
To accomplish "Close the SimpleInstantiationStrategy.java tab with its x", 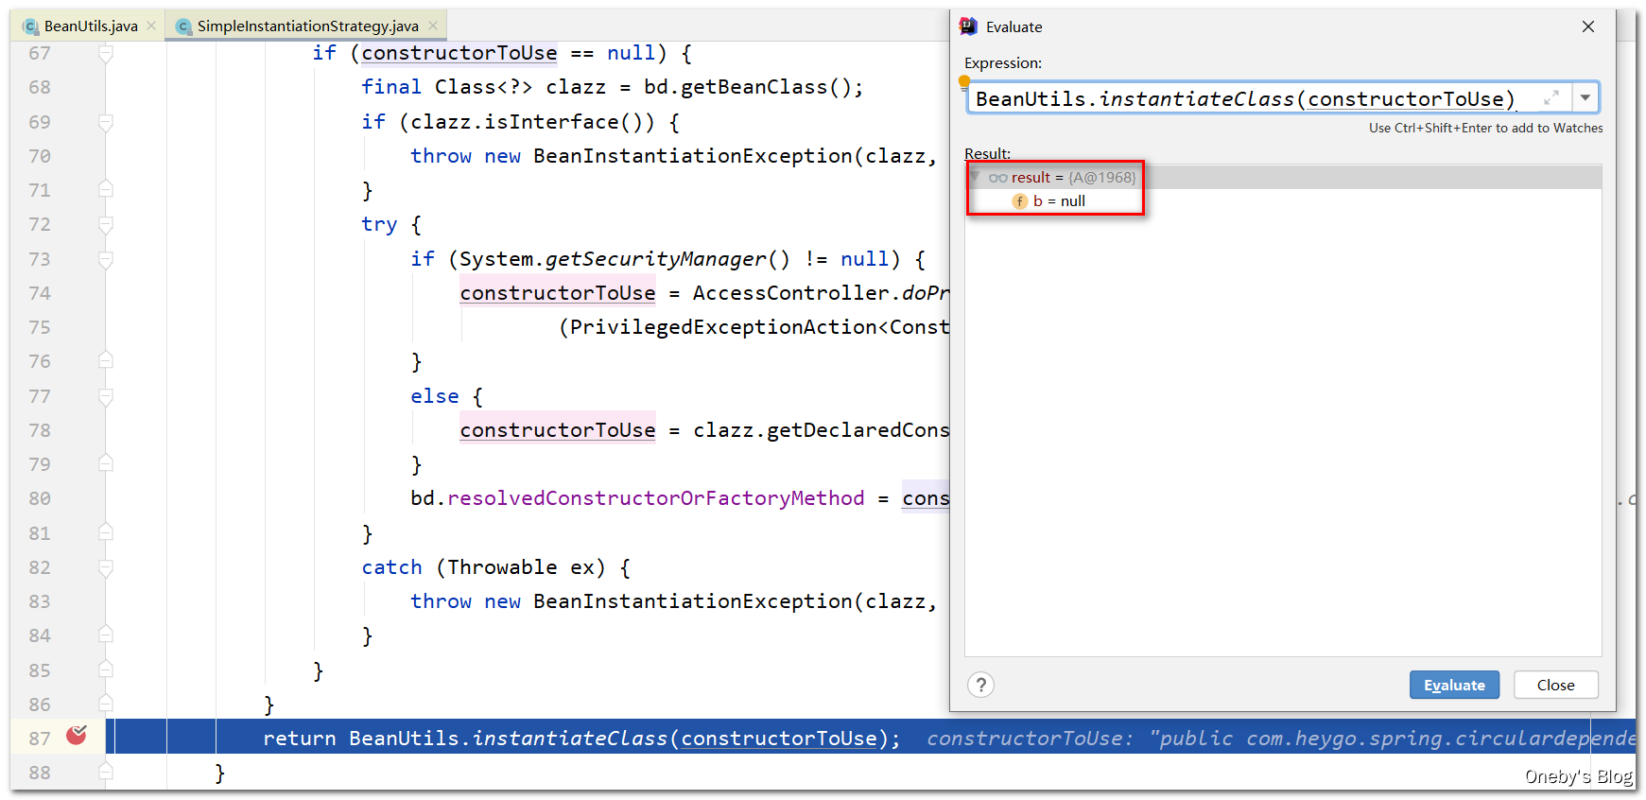I will coord(433,26).
